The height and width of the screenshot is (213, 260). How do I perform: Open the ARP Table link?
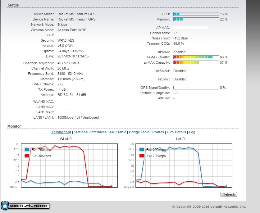point(117,132)
